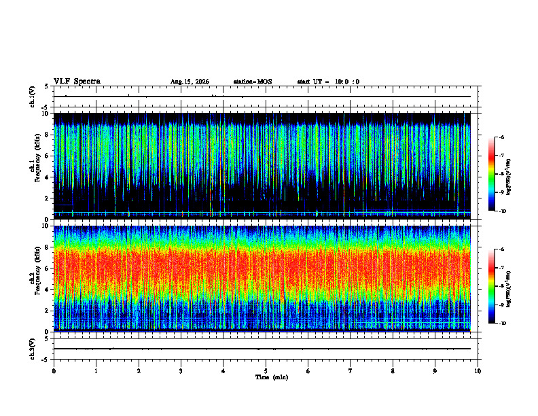Image resolution: width=538 pixels, height=416 pixels.
Task: Click the "Aug.15, 2026" date label
Action: (x=190, y=82)
